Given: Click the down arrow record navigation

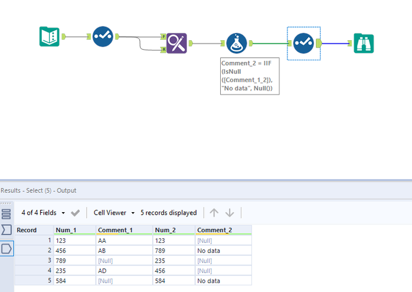Looking at the screenshot, I should pyautogui.click(x=230, y=213).
